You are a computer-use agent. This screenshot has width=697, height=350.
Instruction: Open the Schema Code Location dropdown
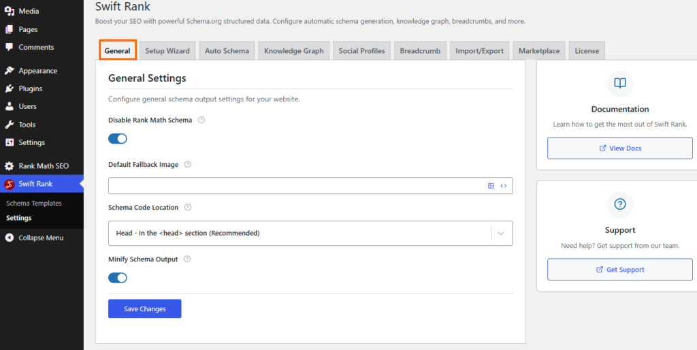click(310, 233)
